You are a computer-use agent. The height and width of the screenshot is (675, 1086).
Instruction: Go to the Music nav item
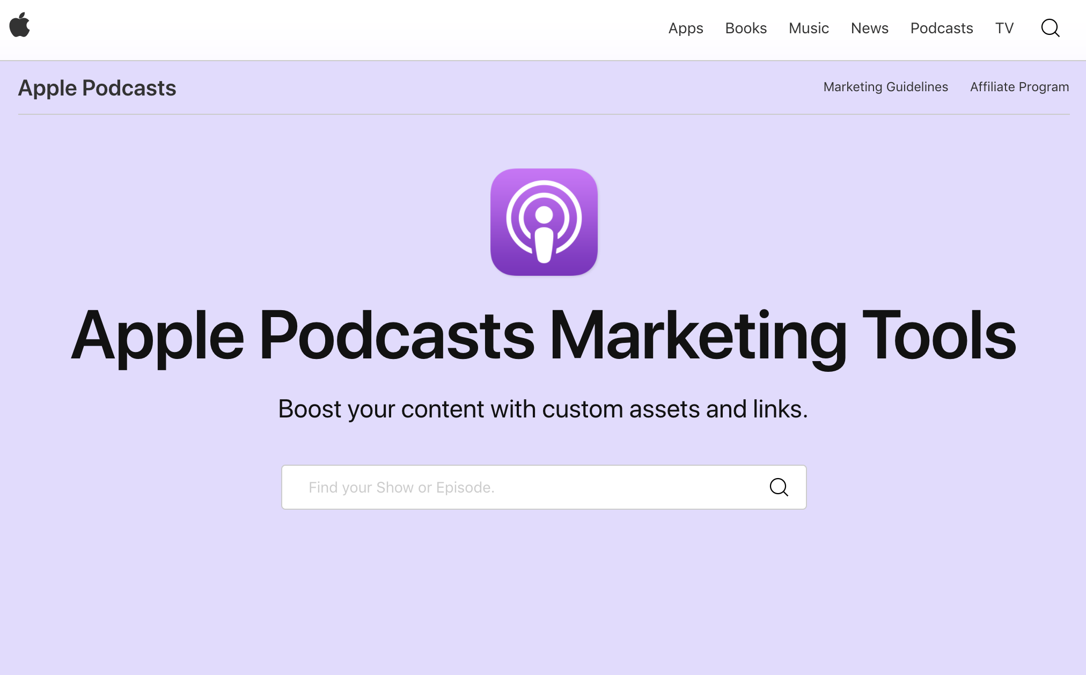click(808, 28)
